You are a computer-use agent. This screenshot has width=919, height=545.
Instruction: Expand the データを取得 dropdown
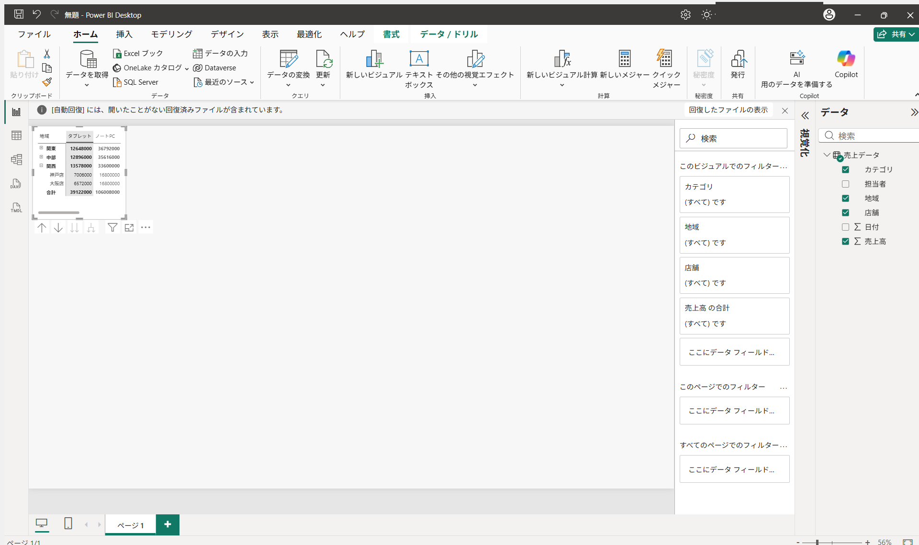pyautogui.click(x=87, y=85)
